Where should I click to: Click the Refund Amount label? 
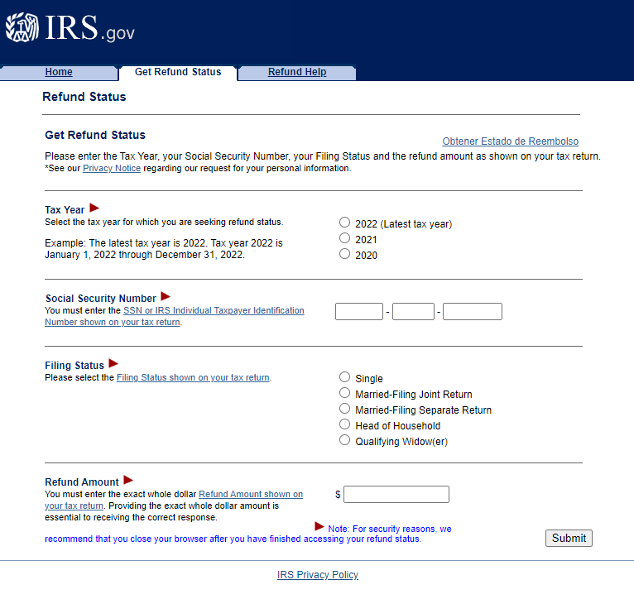82,482
